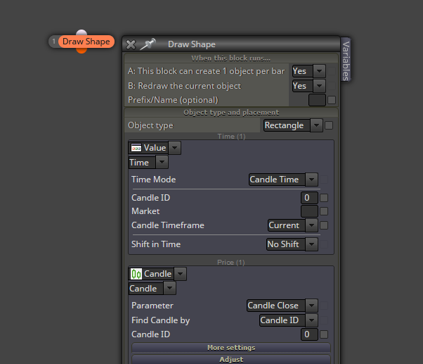Tick the Object type checkbox
Viewport: 423px width, 364px height.
pos(329,125)
